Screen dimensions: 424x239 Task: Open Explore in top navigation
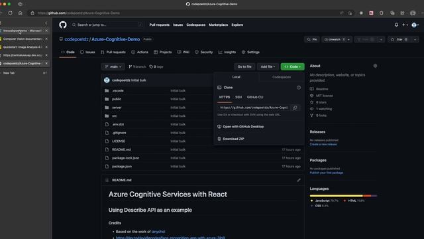(237, 25)
